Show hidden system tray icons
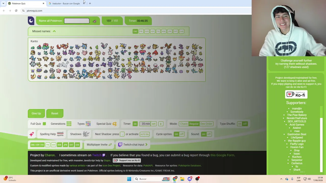The image size is (326, 183). (281, 179)
